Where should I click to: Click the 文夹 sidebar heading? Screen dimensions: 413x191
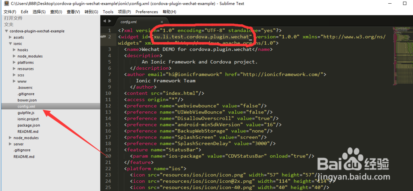point(9,24)
